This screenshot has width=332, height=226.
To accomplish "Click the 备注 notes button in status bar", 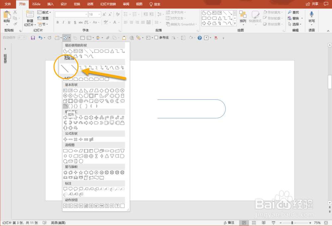I will coord(229,222).
